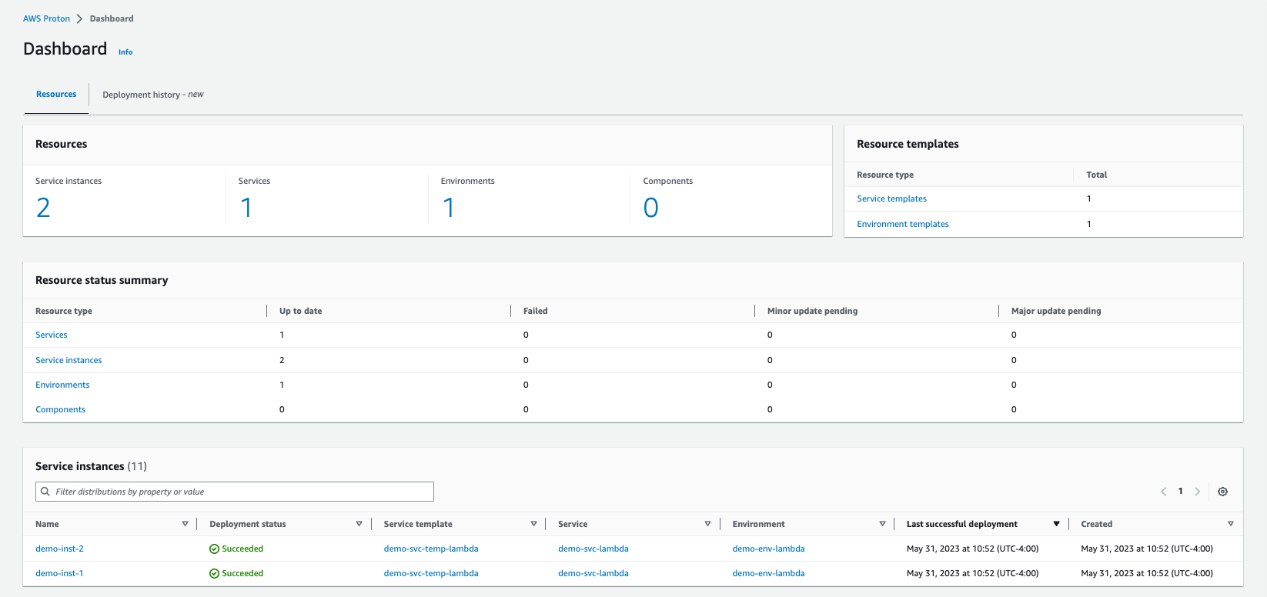The width and height of the screenshot is (1267, 597).
Task: Open the Dashboard Info link
Action: point(125,52)
